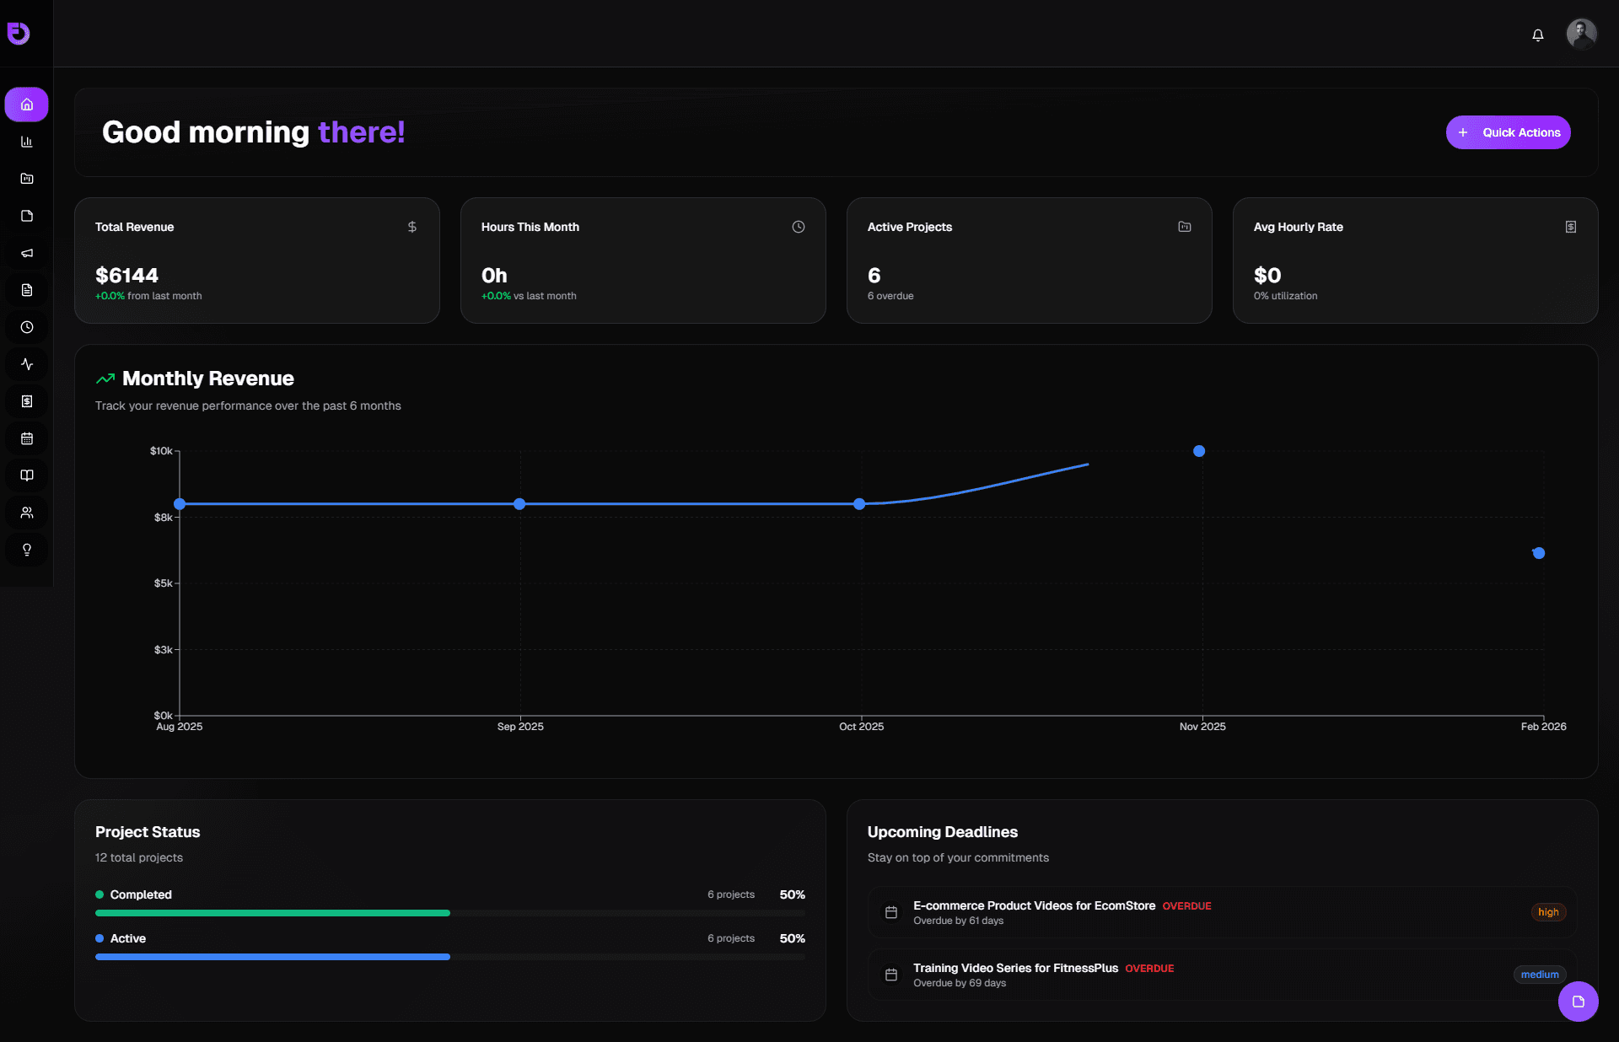Open the calendar sidebar icon
The image size is (1619, 1042).
click(x=27, y=438)
